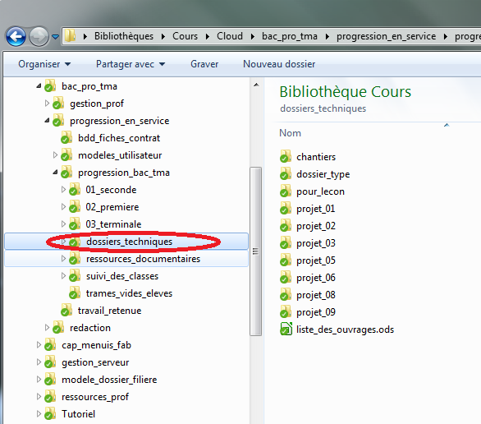Open the Organiser menu
This screenshot has height=424, width=481.
(x=44, y=64)
